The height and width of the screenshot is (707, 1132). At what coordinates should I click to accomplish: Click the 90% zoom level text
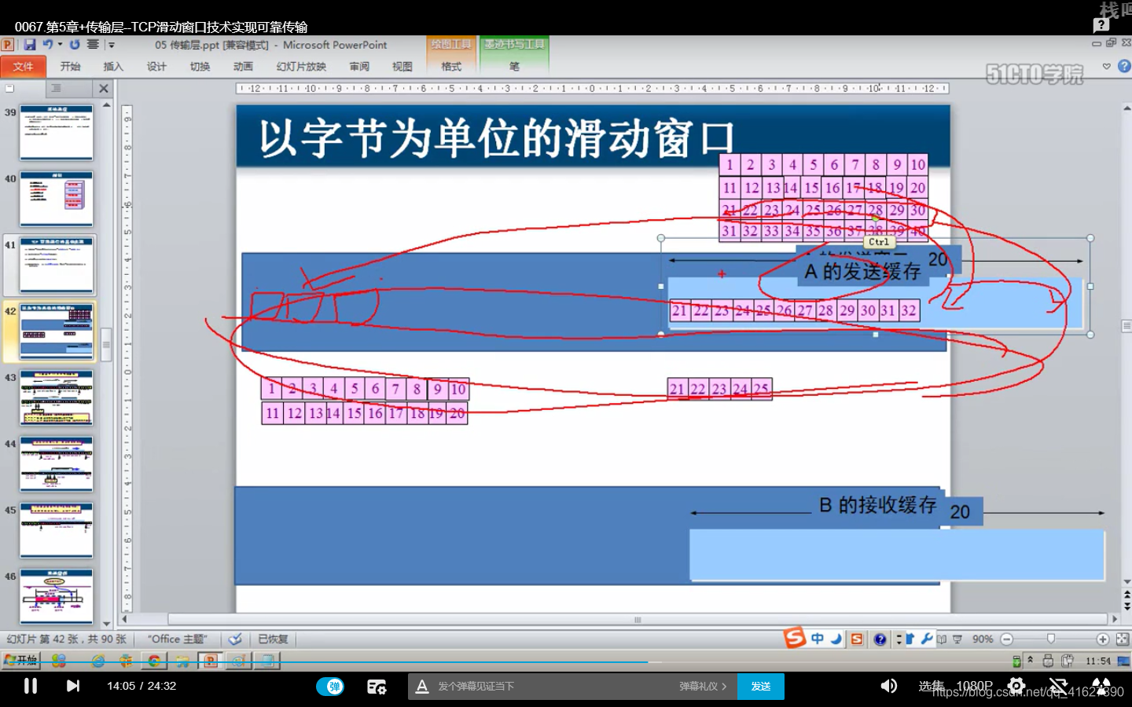[x=983, y=639]
